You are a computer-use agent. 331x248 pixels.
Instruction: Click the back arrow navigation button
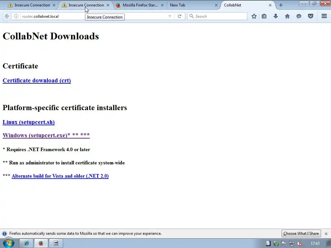pos(7,16)
